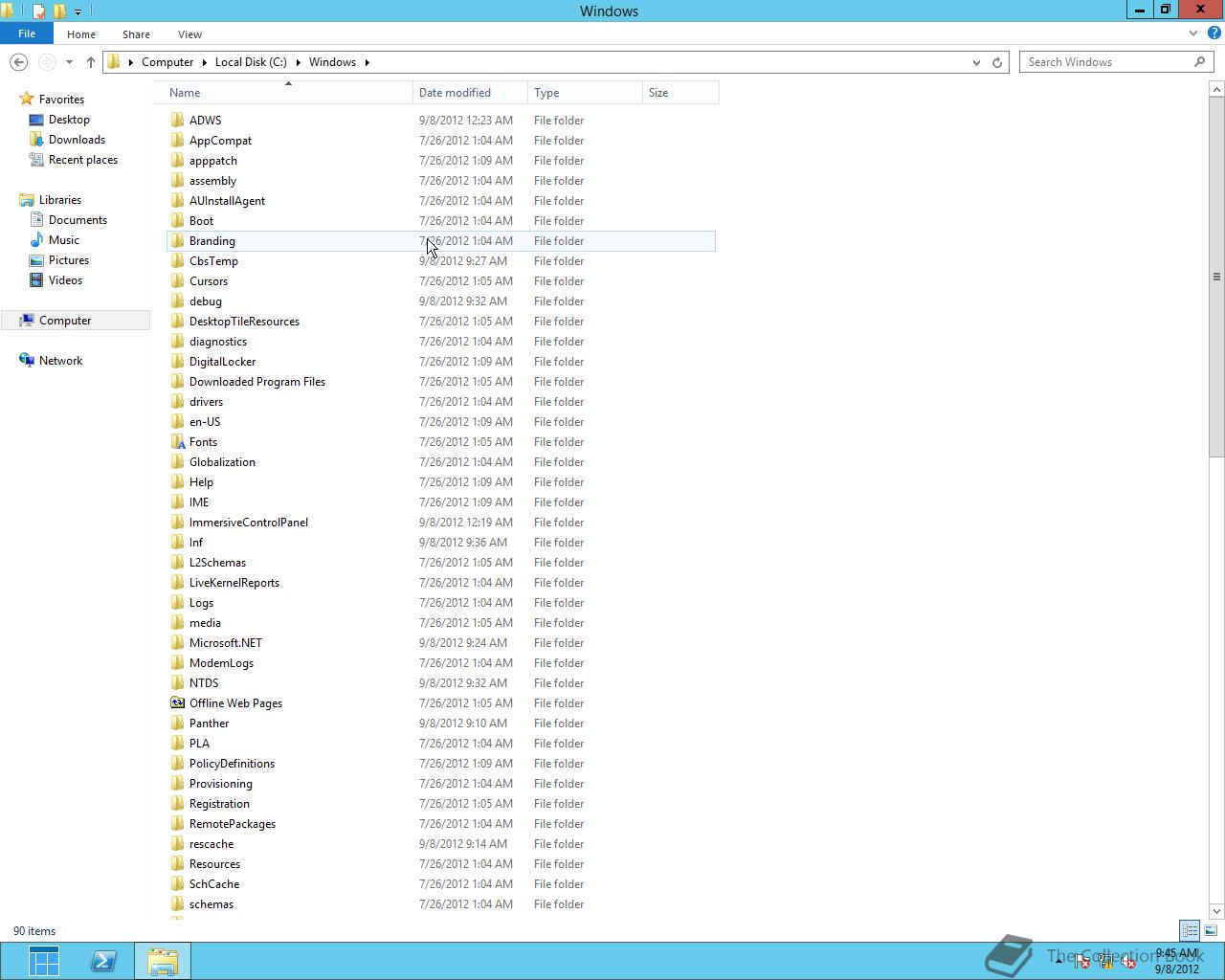Click Computer in the address bar
This screenshot has width=1225, height=980.
(167, 62)
